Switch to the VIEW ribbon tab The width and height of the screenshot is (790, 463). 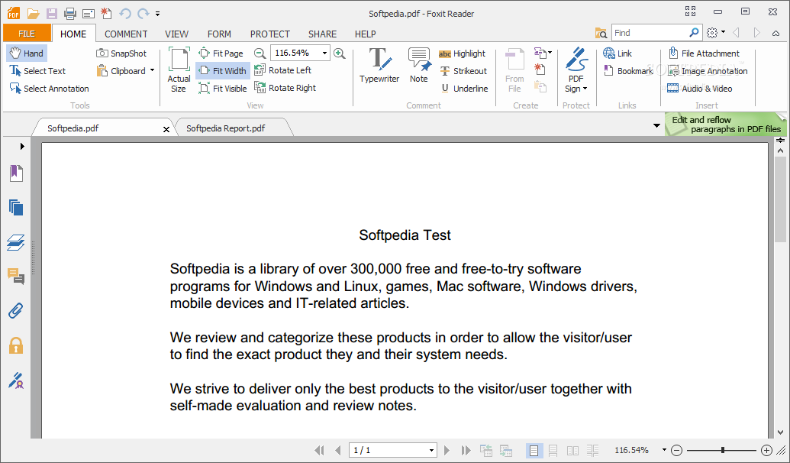pos(177,34)
